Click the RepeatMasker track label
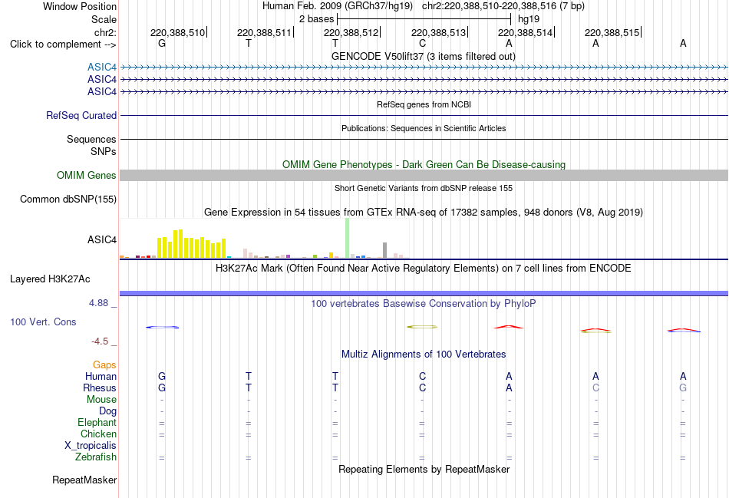The width and height of the screenshot is (729, 498). pos(84,480)
